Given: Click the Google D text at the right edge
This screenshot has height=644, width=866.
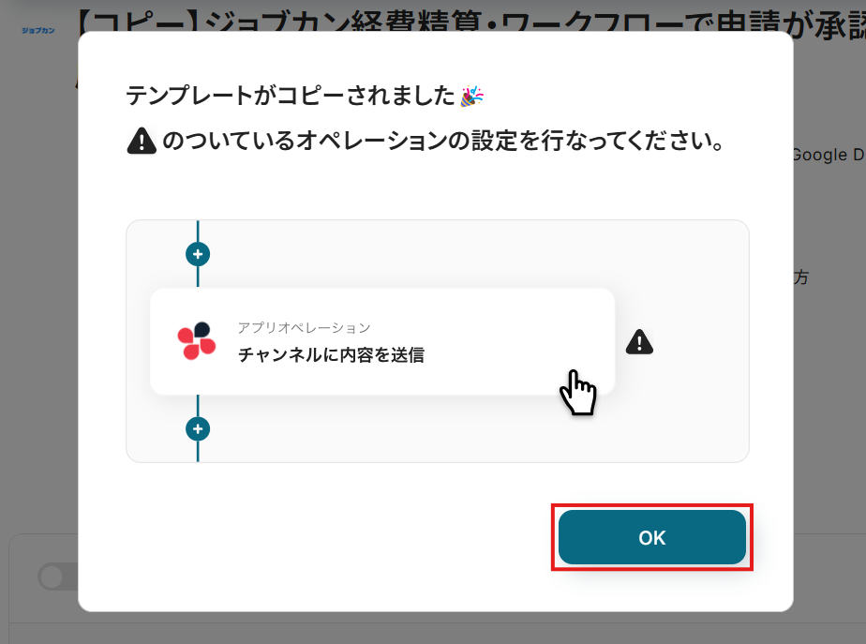Looking at the screenshot, I should (829, 155).
